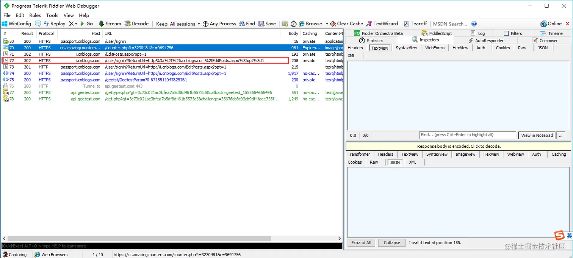The width and height of the screenshot is (573, 258).
Task: Open the Fiddler Orchestra Beta tab
Action: tap(378, 33)
